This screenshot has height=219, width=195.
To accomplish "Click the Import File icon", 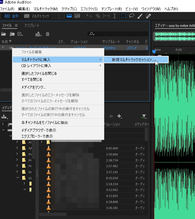I will pyautogui.click(x=12, y=34).
